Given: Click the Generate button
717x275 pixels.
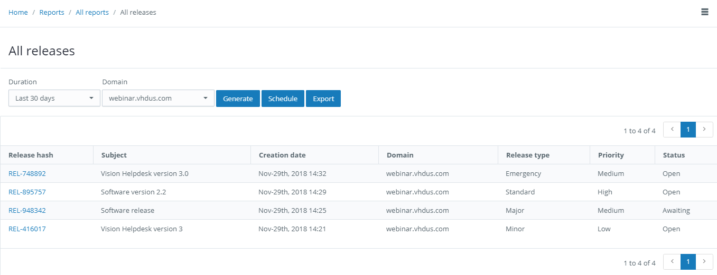Looking at the screenshot, I should tap(238, 99).
